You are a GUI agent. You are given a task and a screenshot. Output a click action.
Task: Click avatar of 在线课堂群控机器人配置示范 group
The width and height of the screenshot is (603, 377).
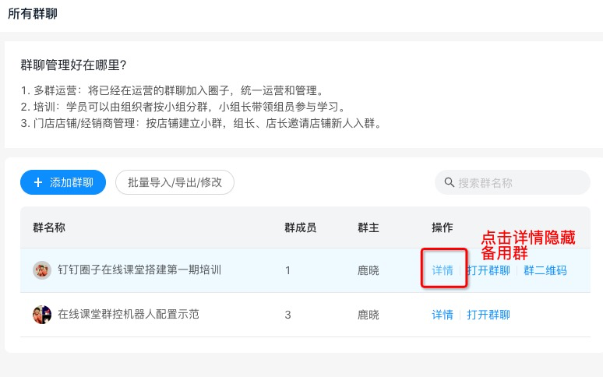pos(42,315)
